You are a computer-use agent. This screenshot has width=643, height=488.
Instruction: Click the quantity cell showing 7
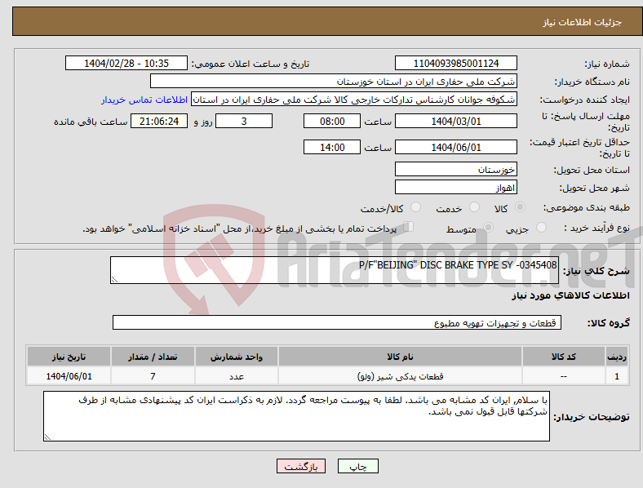pyautogui.click(x=153, y=376)
